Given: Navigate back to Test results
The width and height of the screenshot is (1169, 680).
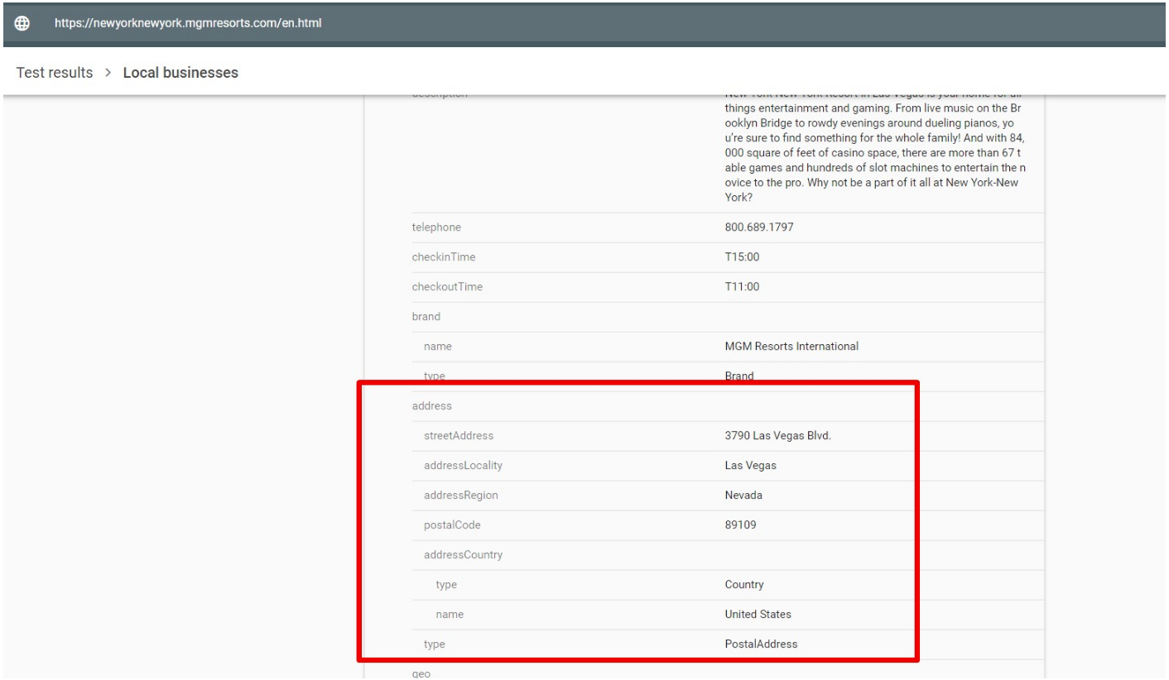Looking at the screenshot, I should pyautogui.click(x=55, y=73).
